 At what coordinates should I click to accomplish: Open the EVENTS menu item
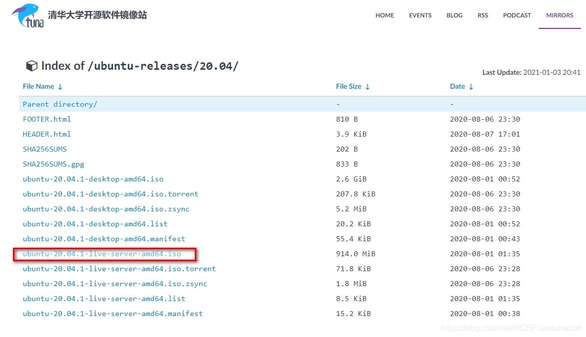point(420,15)
